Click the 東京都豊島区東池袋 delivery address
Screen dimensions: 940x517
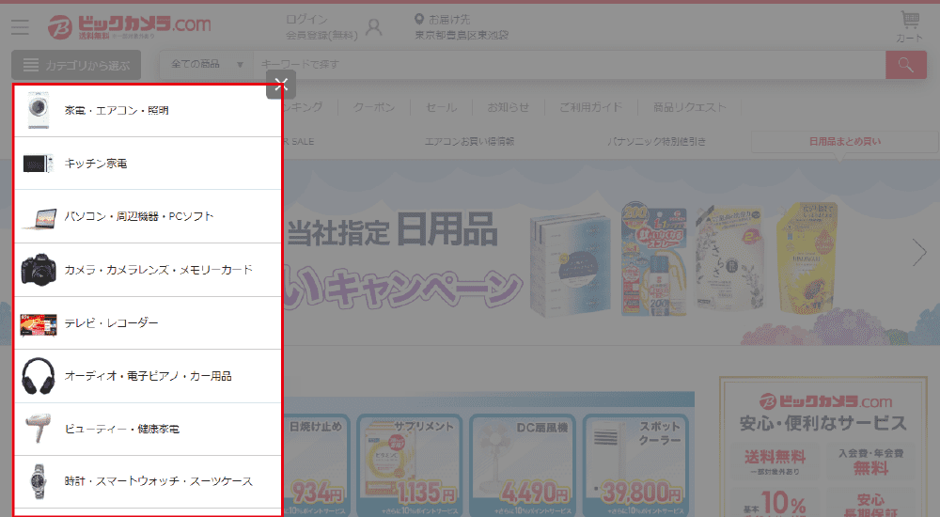pyautogui.click(x=462, y=35)
